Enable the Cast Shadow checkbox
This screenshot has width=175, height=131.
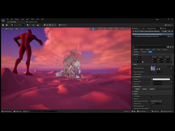click(152, 96)
